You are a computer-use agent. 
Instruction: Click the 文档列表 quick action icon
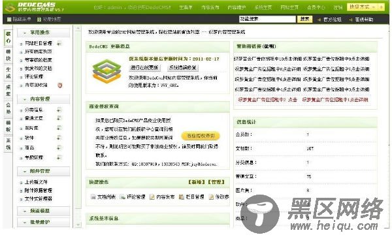pyautogui.click(x=93, y=197)
